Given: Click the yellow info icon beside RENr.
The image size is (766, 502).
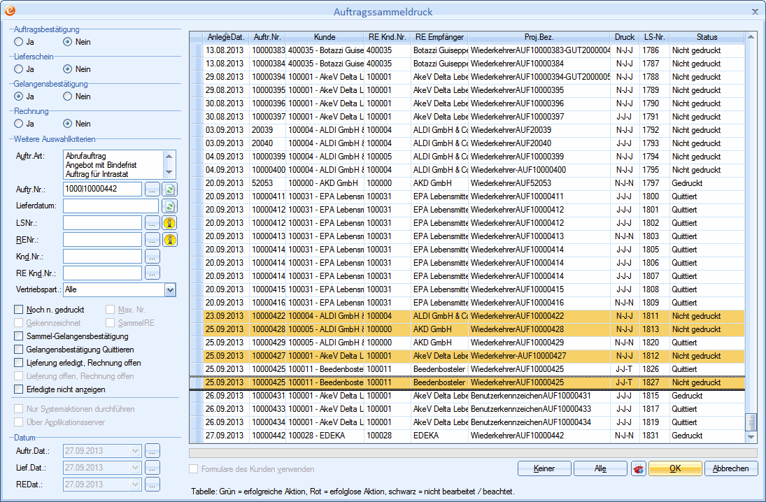Looking at the screenshot, I should tap(169, 240).
